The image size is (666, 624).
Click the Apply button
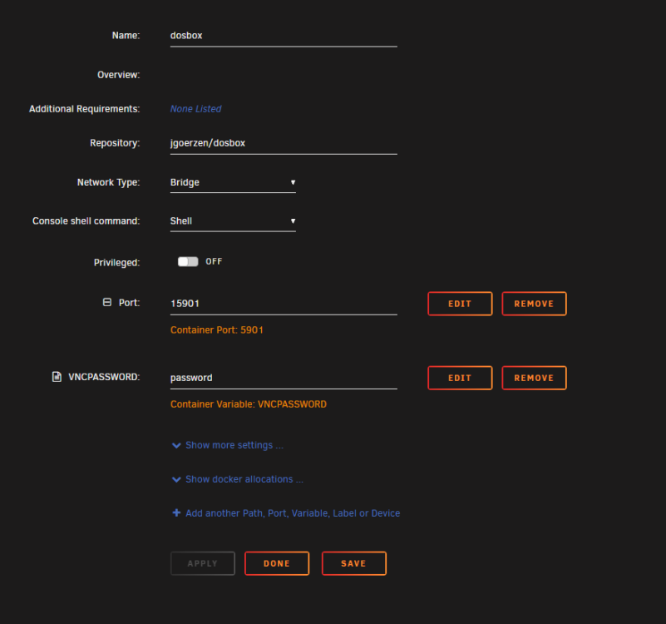[x=203, y=563]
